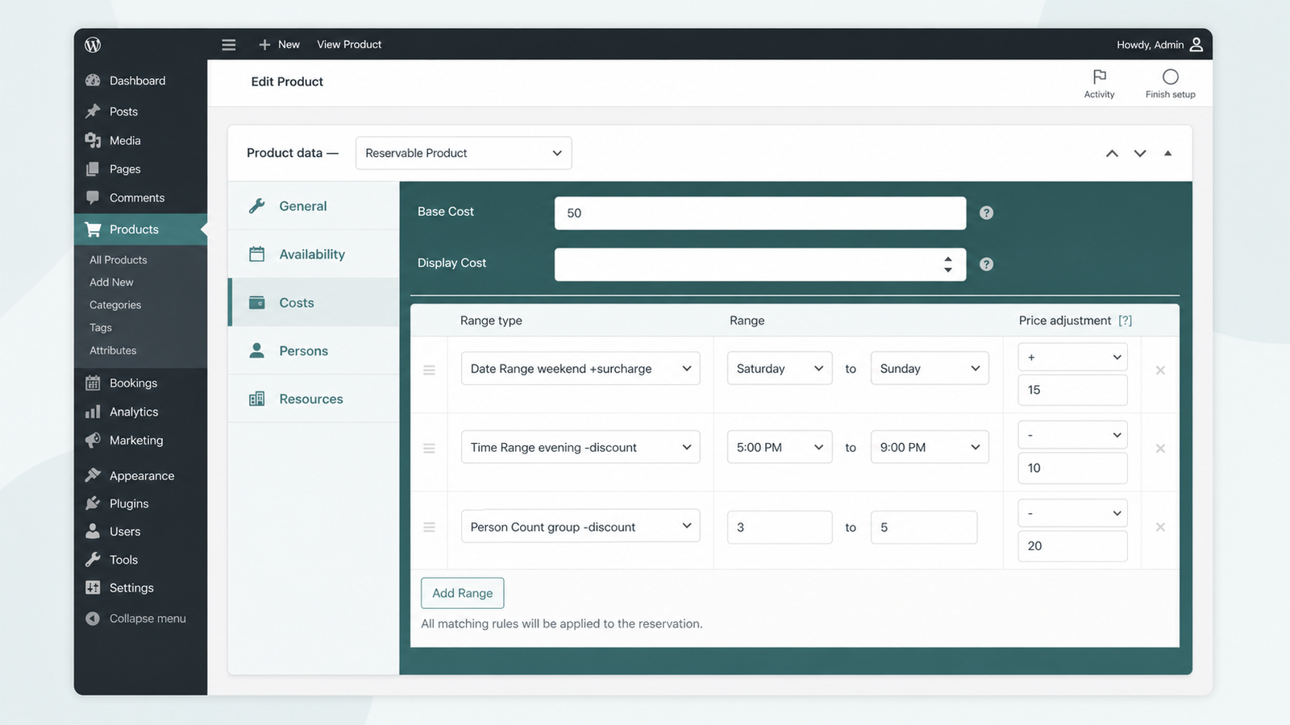Open group discount minus operator dropdown
1290x725 pixels.
(1072, 513)
